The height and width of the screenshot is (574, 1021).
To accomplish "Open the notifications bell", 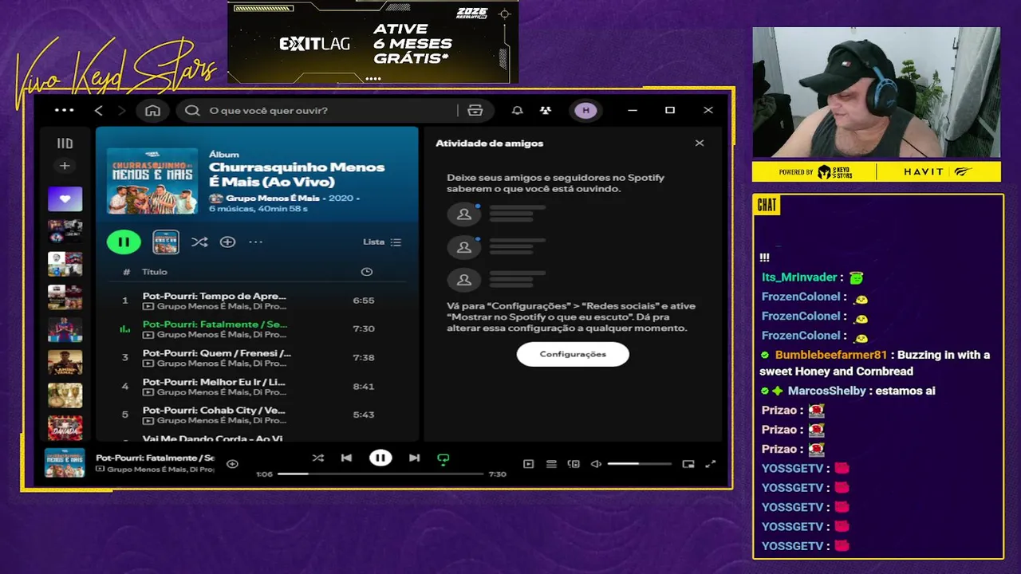I will 517,110.
